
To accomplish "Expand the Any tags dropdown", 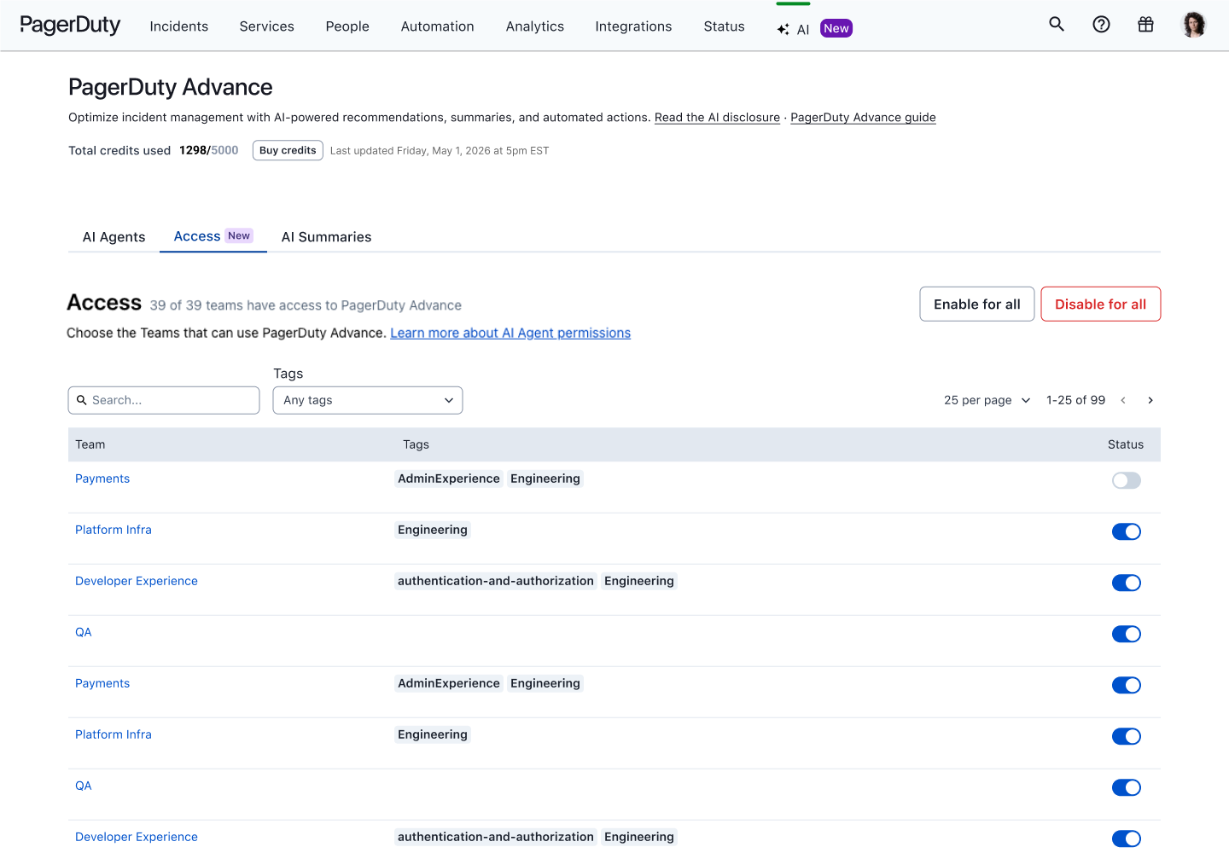I will 368,400.
